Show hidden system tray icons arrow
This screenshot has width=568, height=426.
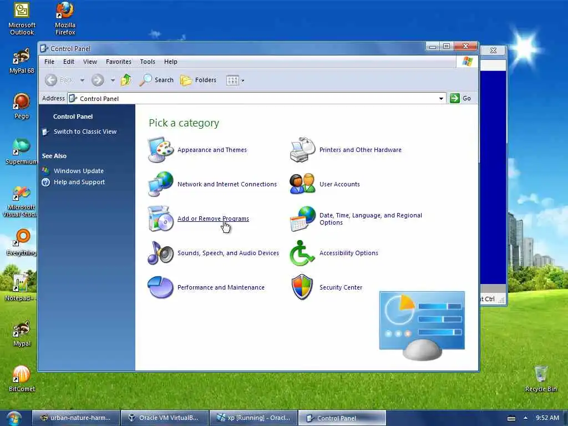tap(525, 418)
